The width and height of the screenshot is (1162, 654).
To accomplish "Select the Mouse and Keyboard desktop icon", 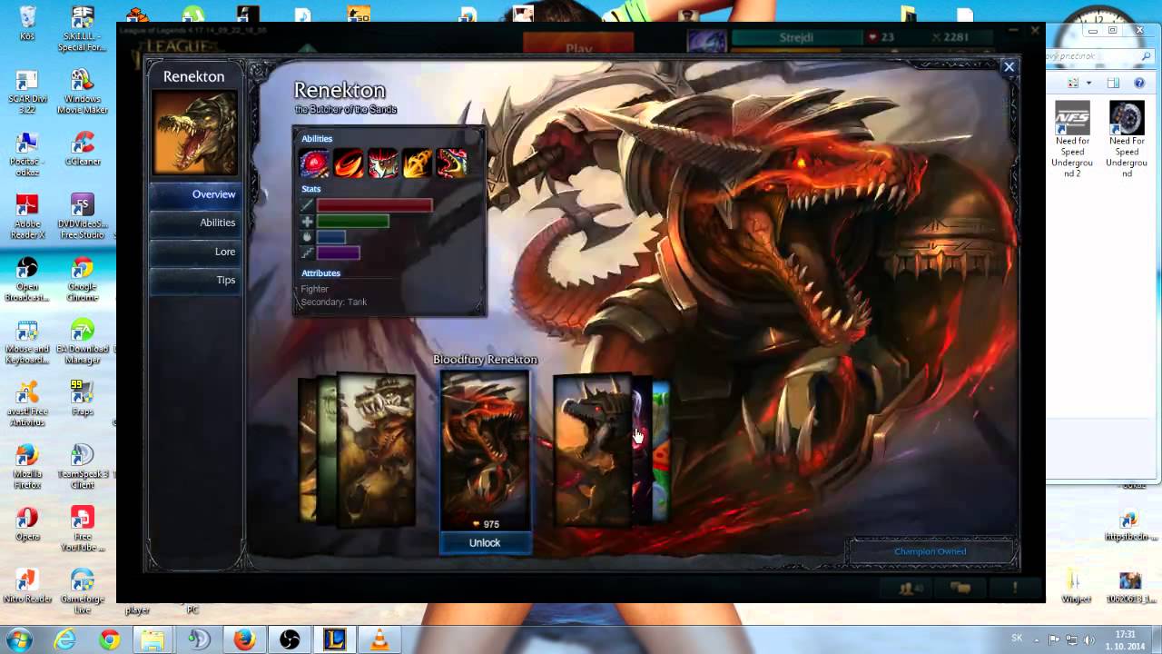I will point(27,342).
